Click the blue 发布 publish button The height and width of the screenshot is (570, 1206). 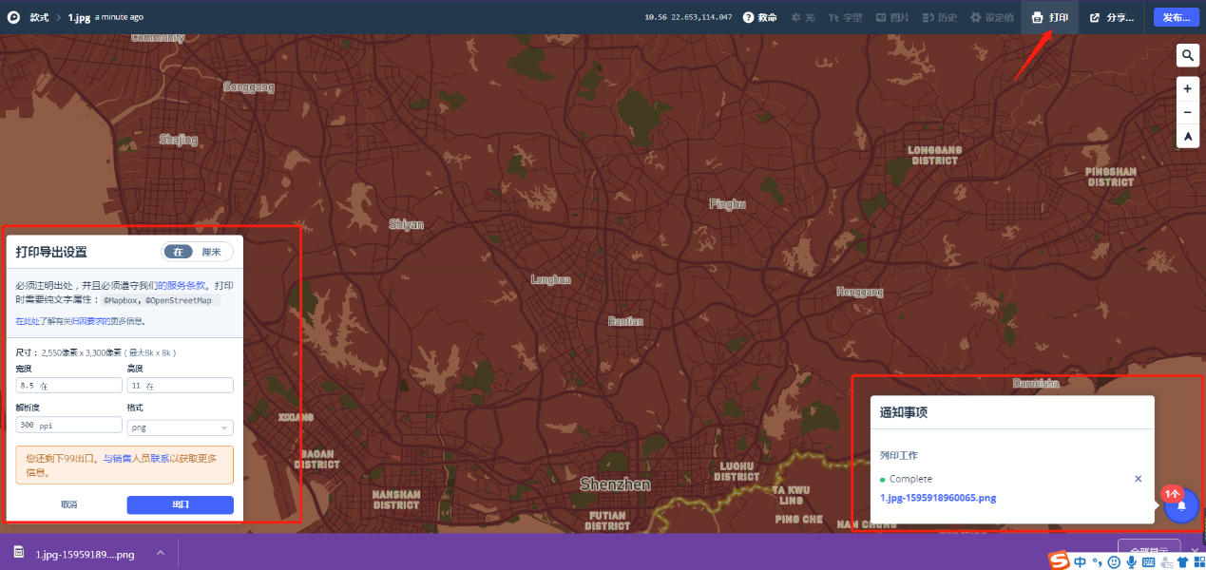pos(1176,17)
